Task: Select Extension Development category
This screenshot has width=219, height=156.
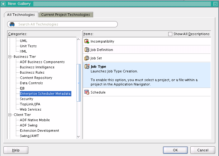Action: tap(39, 131)
